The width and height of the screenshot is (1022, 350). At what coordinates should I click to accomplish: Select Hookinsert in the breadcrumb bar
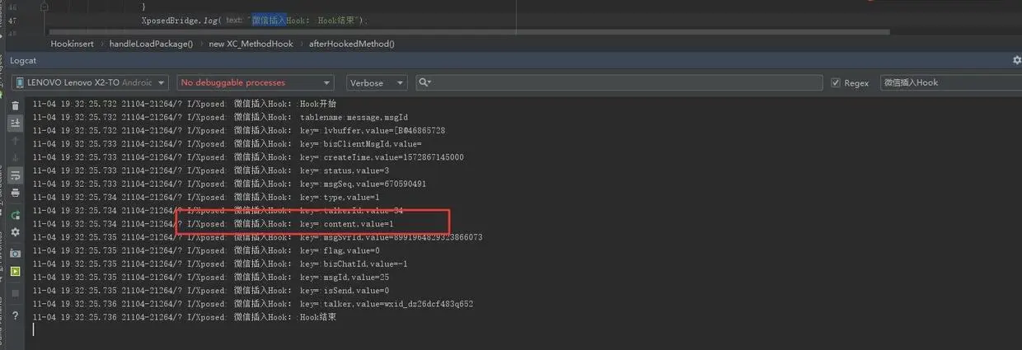73,44
